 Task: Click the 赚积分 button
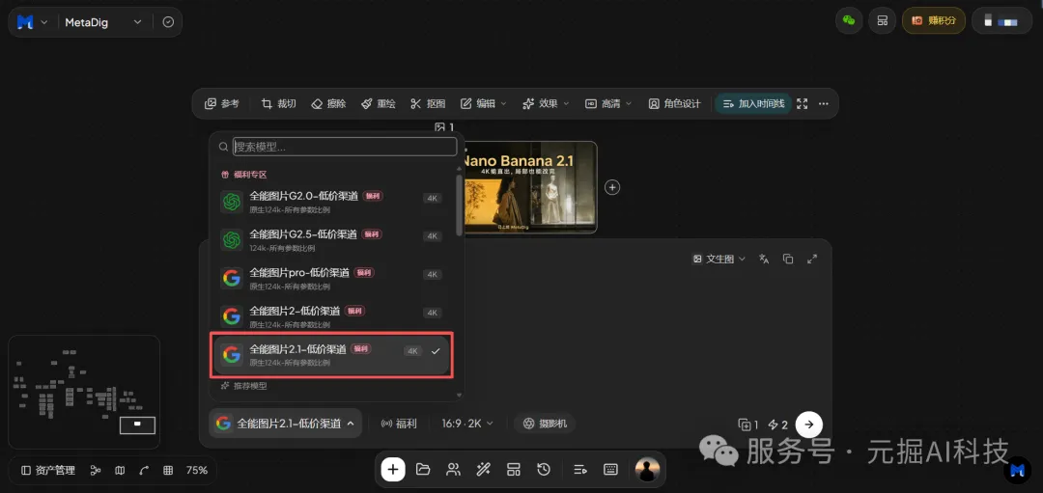[934, 20]
